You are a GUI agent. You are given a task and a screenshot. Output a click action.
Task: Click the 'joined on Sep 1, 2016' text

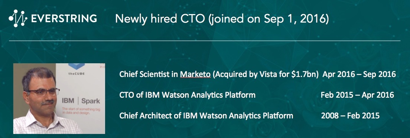click(x=269, y=19)
